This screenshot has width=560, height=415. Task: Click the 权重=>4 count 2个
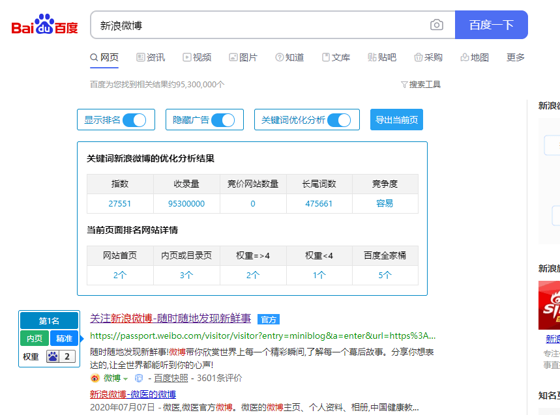pos(253,275)
